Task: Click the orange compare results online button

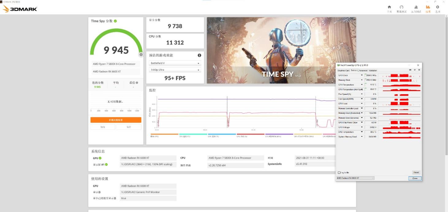Action: (x=116, y=120)
